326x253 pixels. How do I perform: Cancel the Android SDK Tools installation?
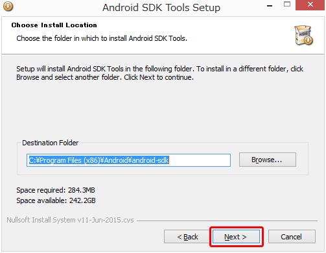(292, 237)
